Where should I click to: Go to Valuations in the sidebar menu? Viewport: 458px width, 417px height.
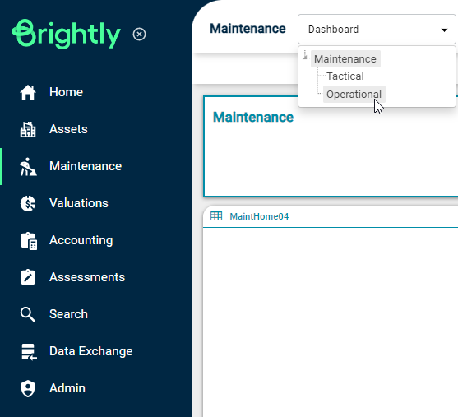(x=79, y=203)
